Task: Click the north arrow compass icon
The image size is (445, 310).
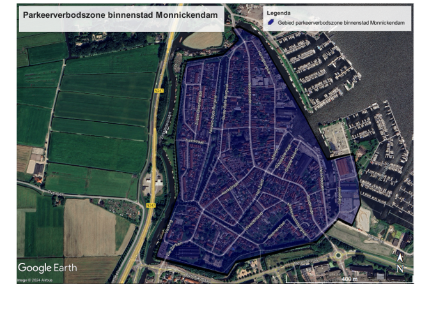Action: (400, 262)
